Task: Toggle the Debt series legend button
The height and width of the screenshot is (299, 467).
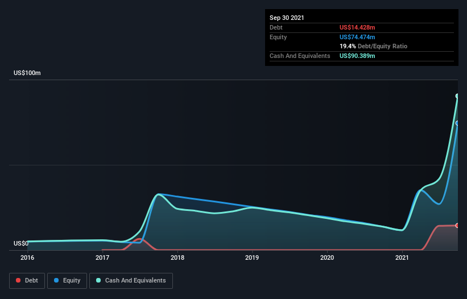Action: click(27, 281)
